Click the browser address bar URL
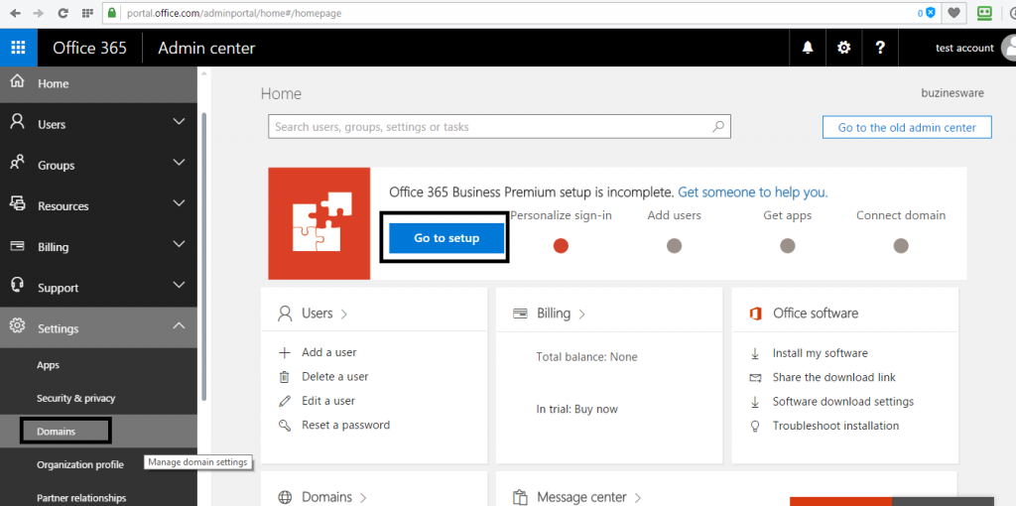 click(234, 13)
